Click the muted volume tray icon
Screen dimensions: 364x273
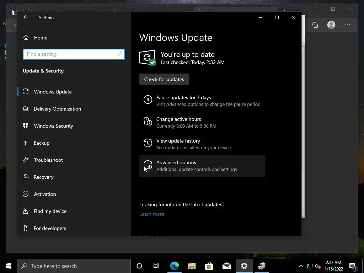tap(318, 266)
